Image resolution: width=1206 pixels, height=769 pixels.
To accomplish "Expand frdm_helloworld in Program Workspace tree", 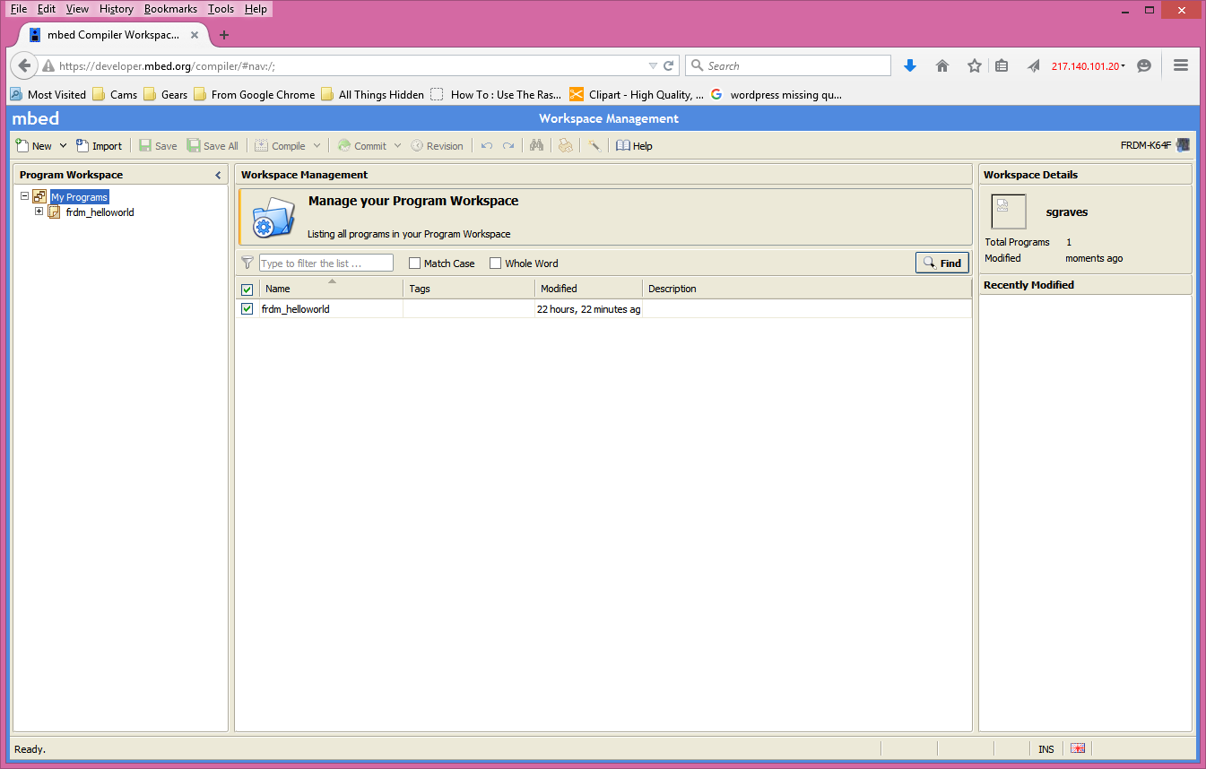I will (39, 212).
